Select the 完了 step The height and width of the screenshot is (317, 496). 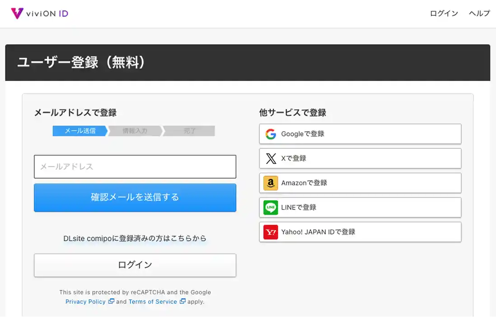[189, 131]
